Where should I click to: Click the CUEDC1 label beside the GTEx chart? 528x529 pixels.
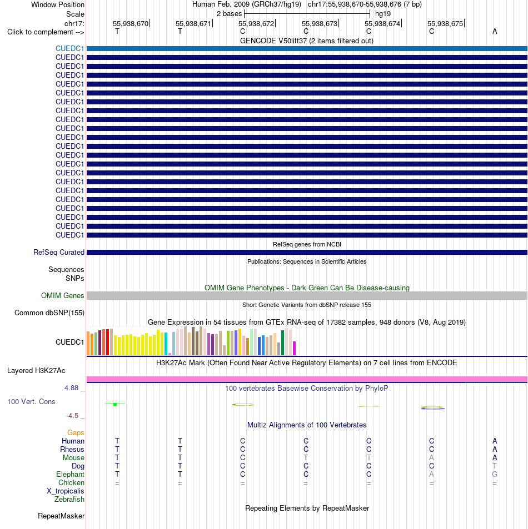click(69, 342)
